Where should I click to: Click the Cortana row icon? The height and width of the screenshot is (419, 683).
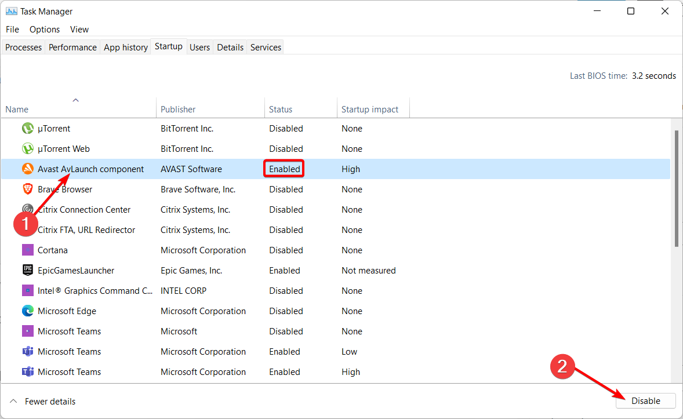27,250
